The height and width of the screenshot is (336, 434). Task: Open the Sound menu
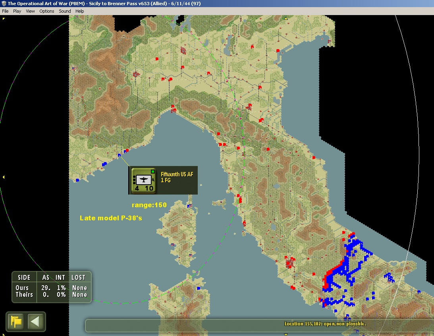(x=65, y=11)
